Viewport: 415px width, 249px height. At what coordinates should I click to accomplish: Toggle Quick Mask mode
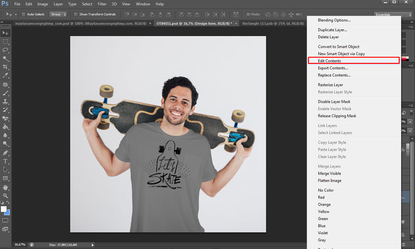[5, 220]
